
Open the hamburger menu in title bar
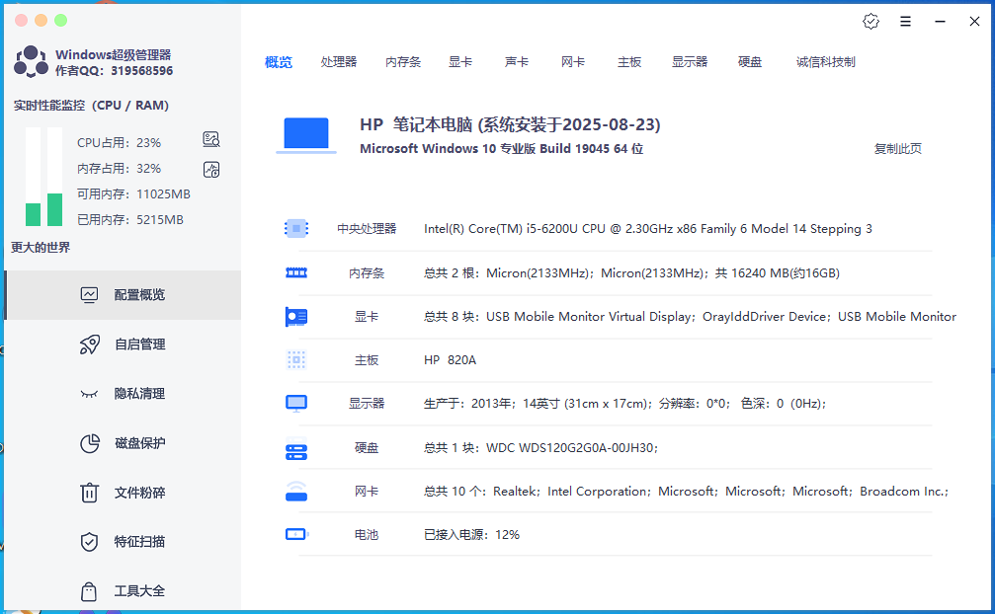point(905,21)
